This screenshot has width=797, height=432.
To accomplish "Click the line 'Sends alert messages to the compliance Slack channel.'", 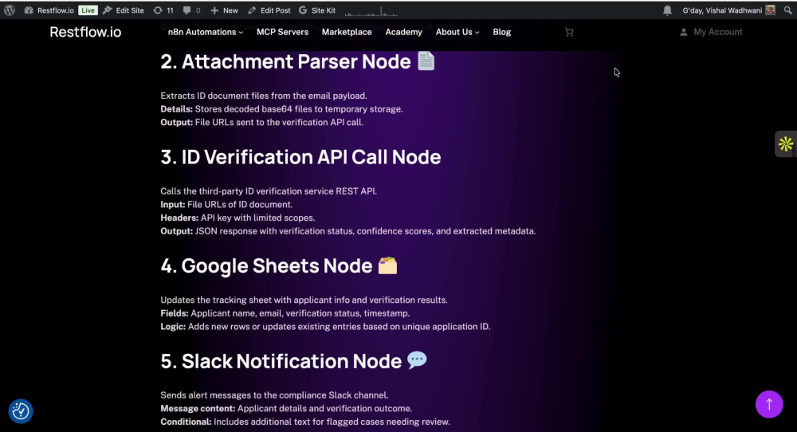I will [x=274, y=395].
